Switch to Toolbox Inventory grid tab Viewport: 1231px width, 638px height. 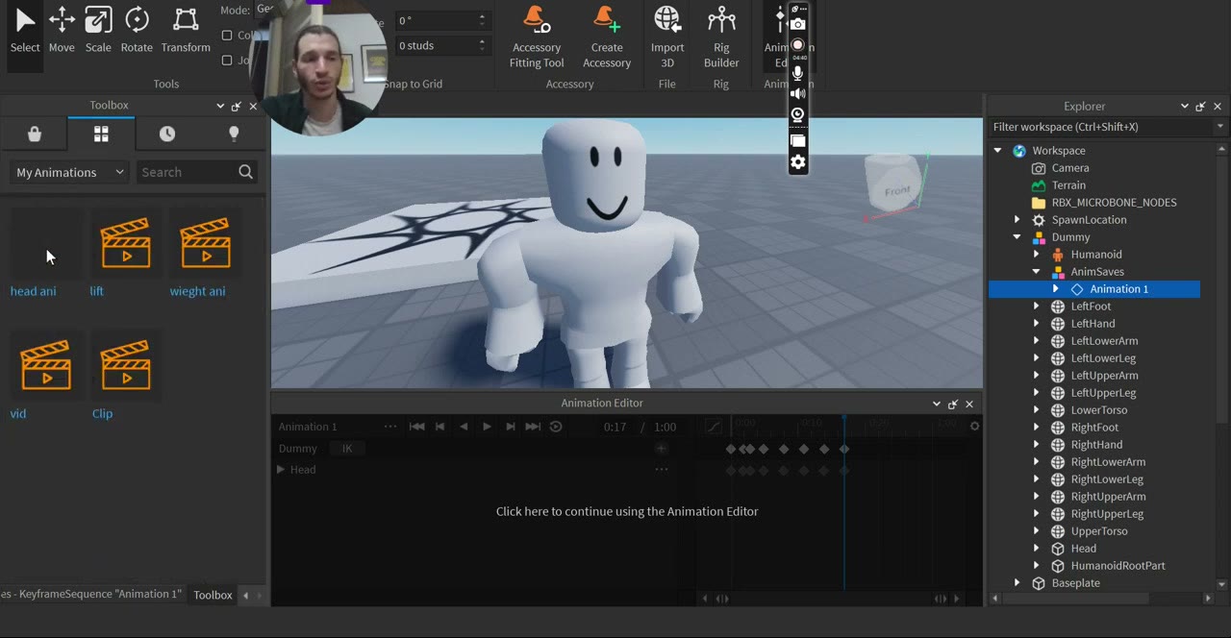tap(101, 135)
